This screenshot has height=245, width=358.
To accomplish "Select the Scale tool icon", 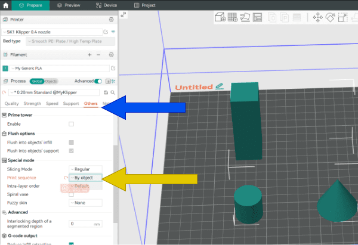I will click(342, 17).
